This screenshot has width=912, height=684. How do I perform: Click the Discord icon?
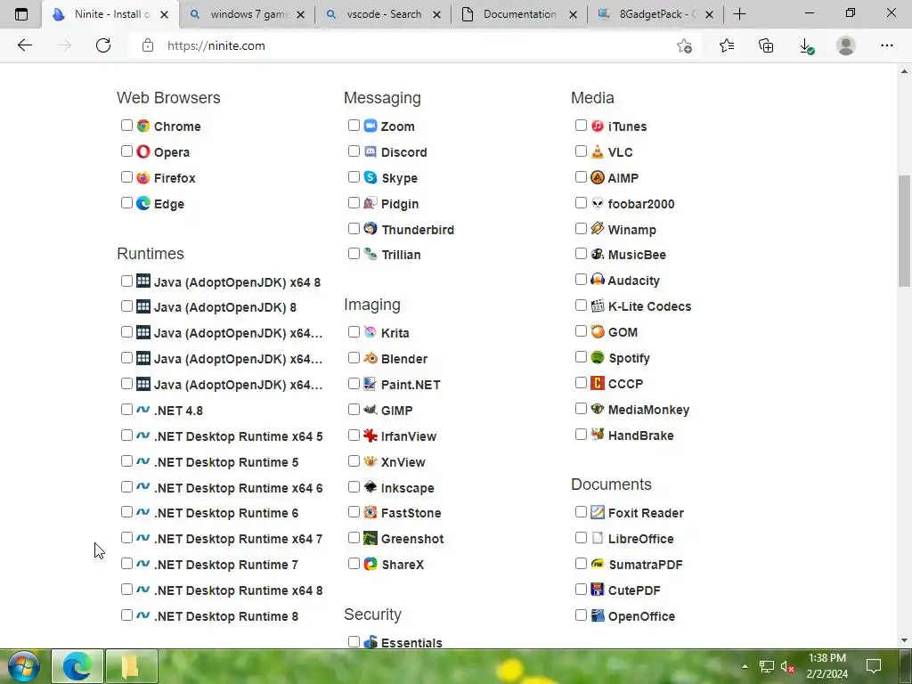pos(370,151)
